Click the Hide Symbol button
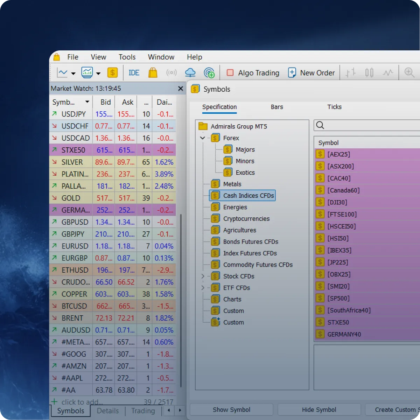The width and height of the screenshot is (420, 420). 319,409
